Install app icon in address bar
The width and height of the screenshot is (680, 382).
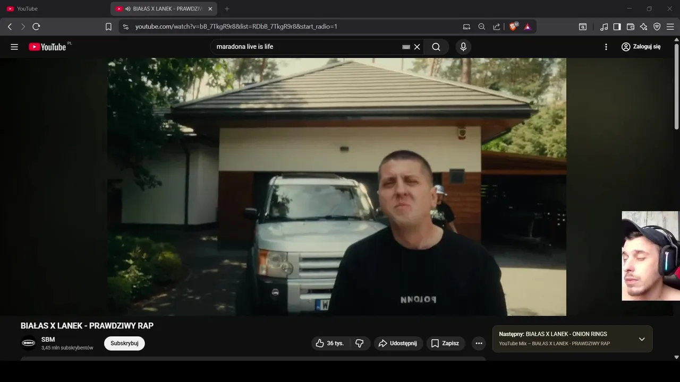click(466, 27)
